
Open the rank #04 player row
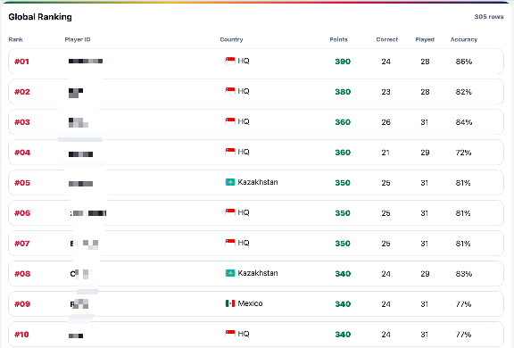pyautogui.click(x=256, y=153)
